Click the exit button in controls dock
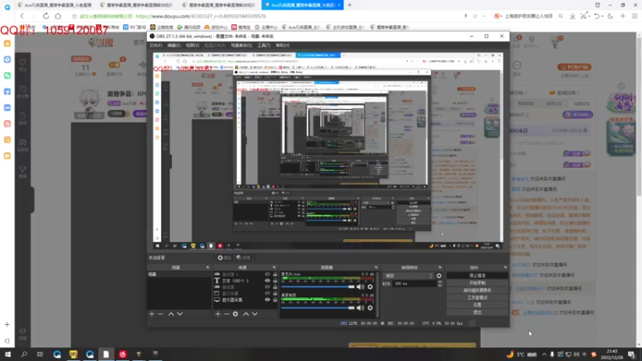 pyautogui.click(x=477, y=312)
